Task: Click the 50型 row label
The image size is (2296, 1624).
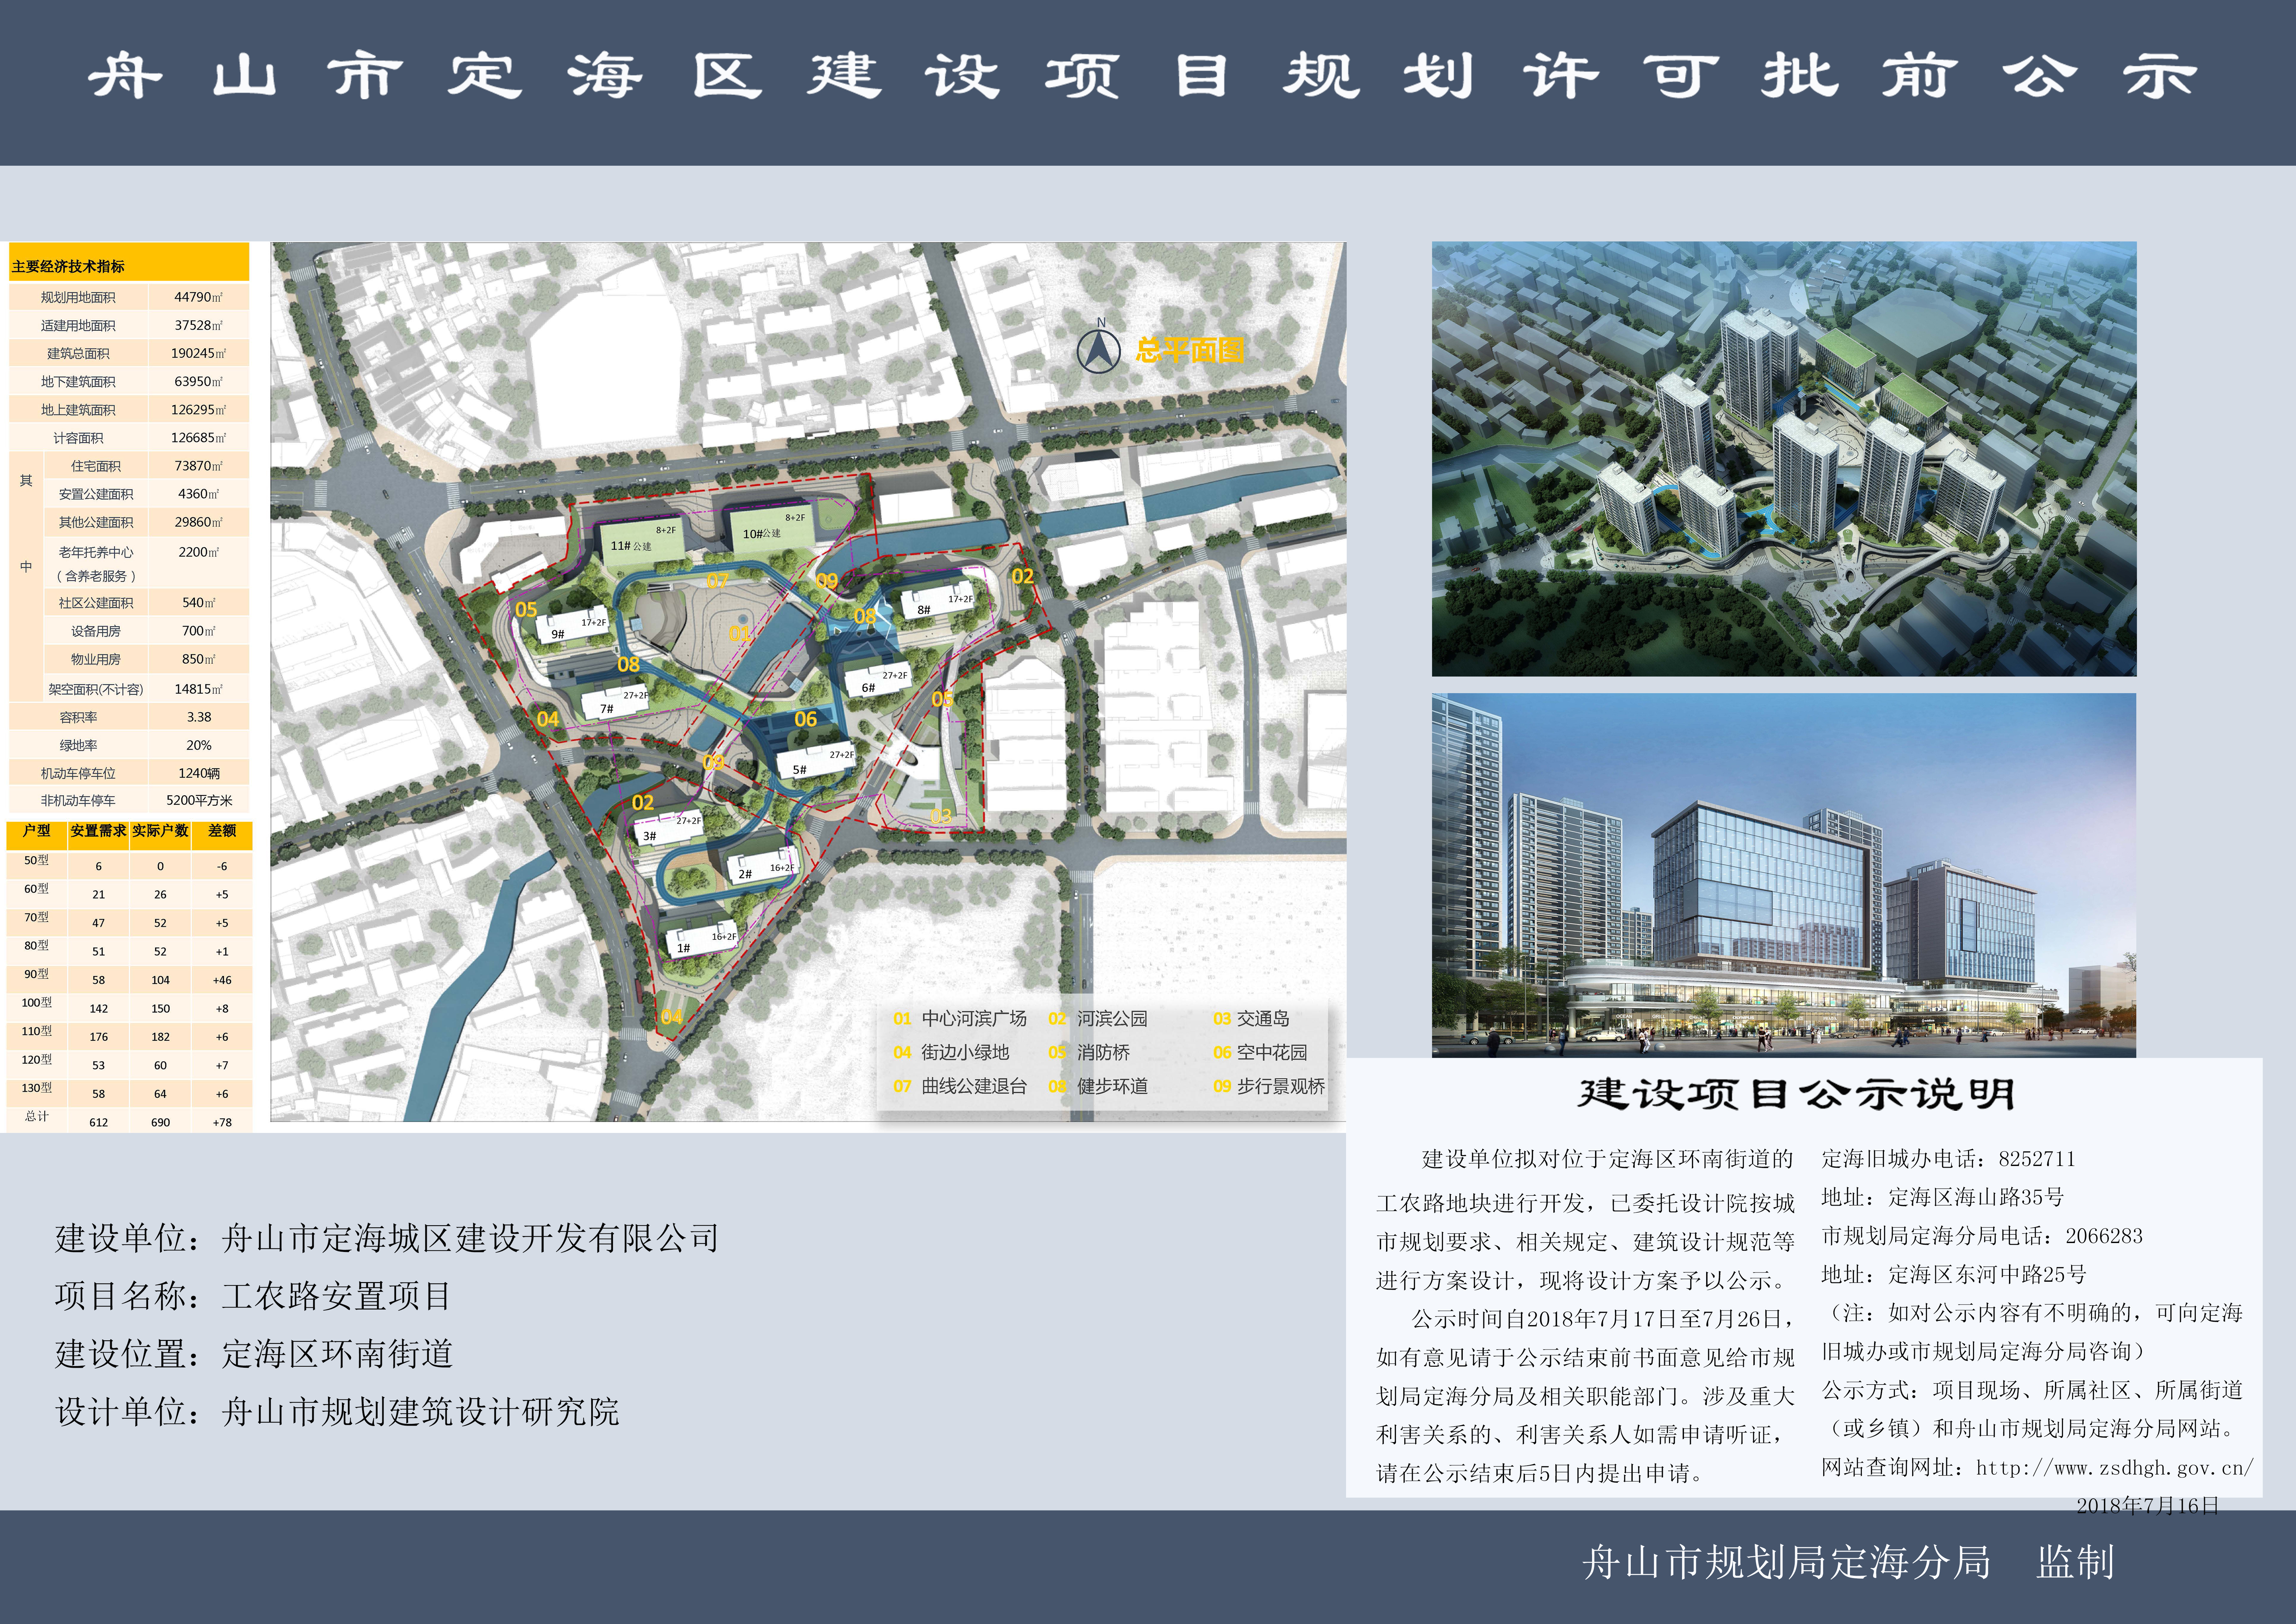Action: [x=36, y=860]
